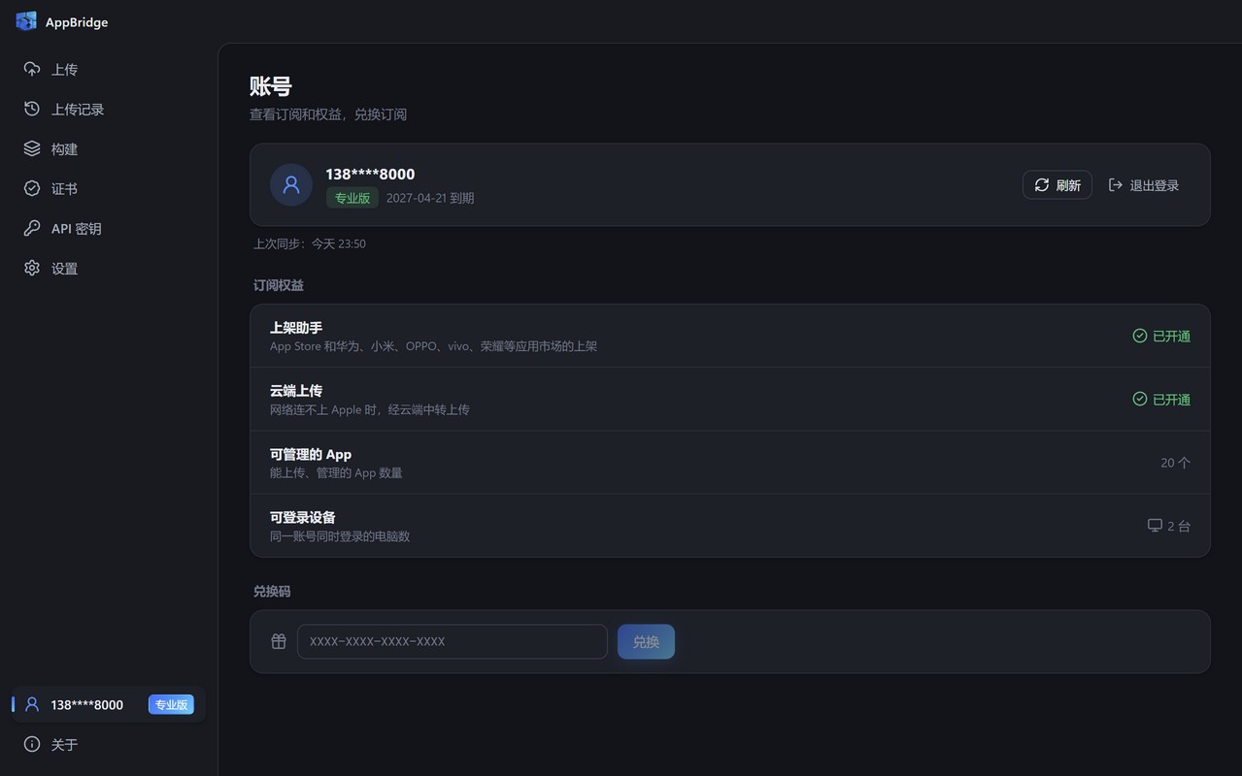Click the subtitle 查看订阅和权益，兑换订阅
This screenshot has width=1242, height=776.
(328, 114)
